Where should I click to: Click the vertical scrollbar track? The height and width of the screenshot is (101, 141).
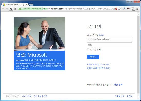click(138, 55)
